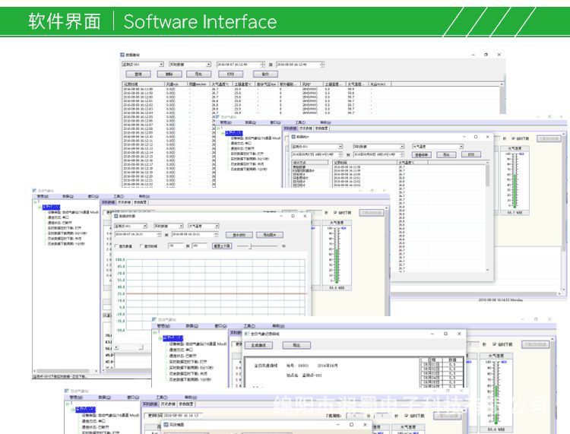Click the 显示波形 button in the 数据波形图 dialog
The image size is (570, 434).
239,235
